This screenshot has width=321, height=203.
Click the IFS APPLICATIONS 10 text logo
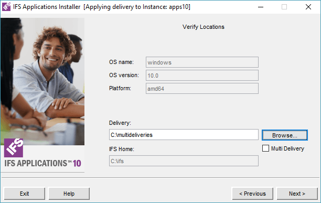[43, 163]
